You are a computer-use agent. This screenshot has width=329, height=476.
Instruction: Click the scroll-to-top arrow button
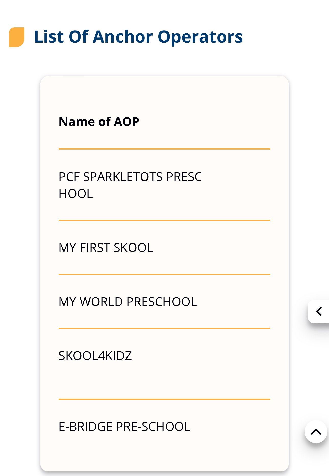pos(316,432)
